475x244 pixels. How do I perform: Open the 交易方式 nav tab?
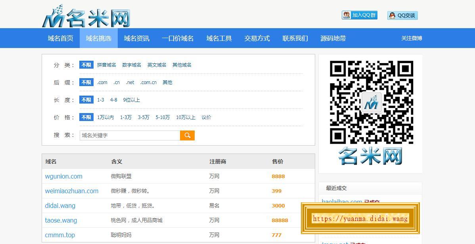(257, 38)
